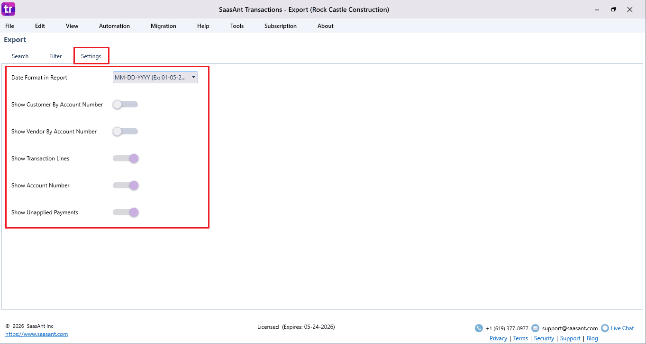646x344 pixels.
Task: Visit the saasant.com website link
Action: coord(36,334)
